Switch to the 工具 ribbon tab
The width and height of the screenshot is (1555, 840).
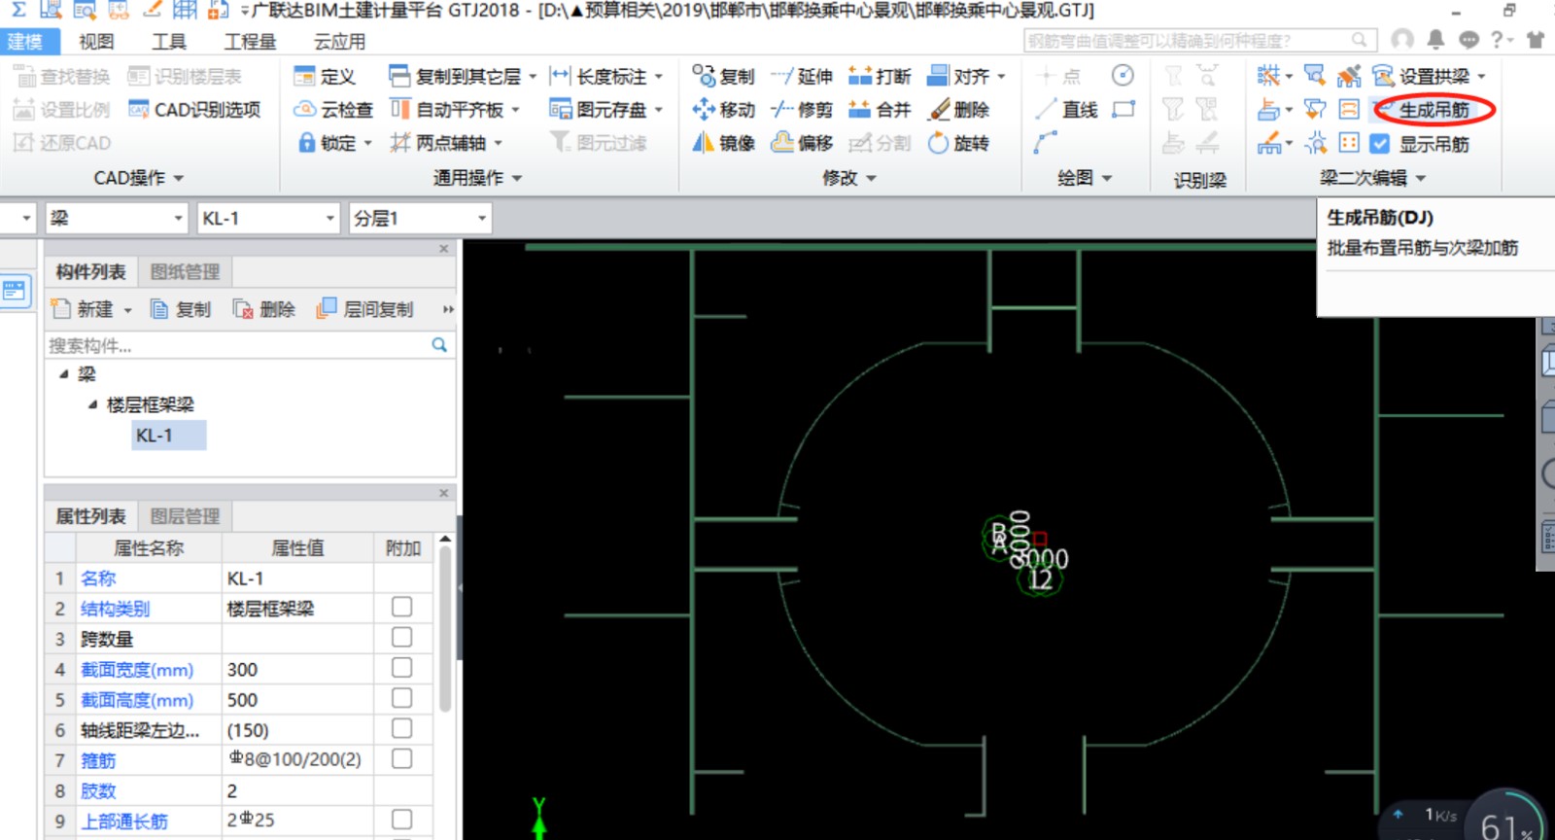click(x=168, y=42)
